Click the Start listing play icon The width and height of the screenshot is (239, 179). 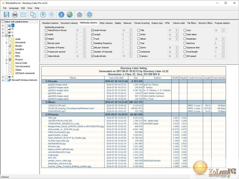[43, 15]
